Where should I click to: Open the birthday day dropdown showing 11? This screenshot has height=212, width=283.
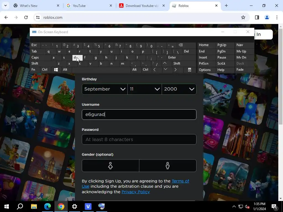point(145,89)
